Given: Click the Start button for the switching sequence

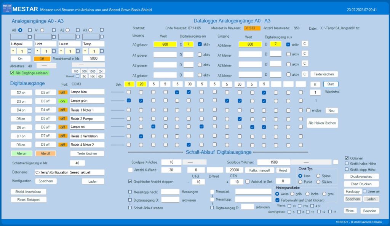Looking at the screenshot, I should click(x=331, y=84).
